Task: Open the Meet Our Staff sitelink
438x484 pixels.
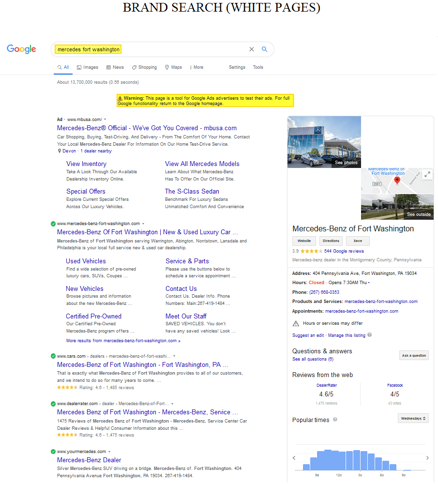Action: coord(186,317)
